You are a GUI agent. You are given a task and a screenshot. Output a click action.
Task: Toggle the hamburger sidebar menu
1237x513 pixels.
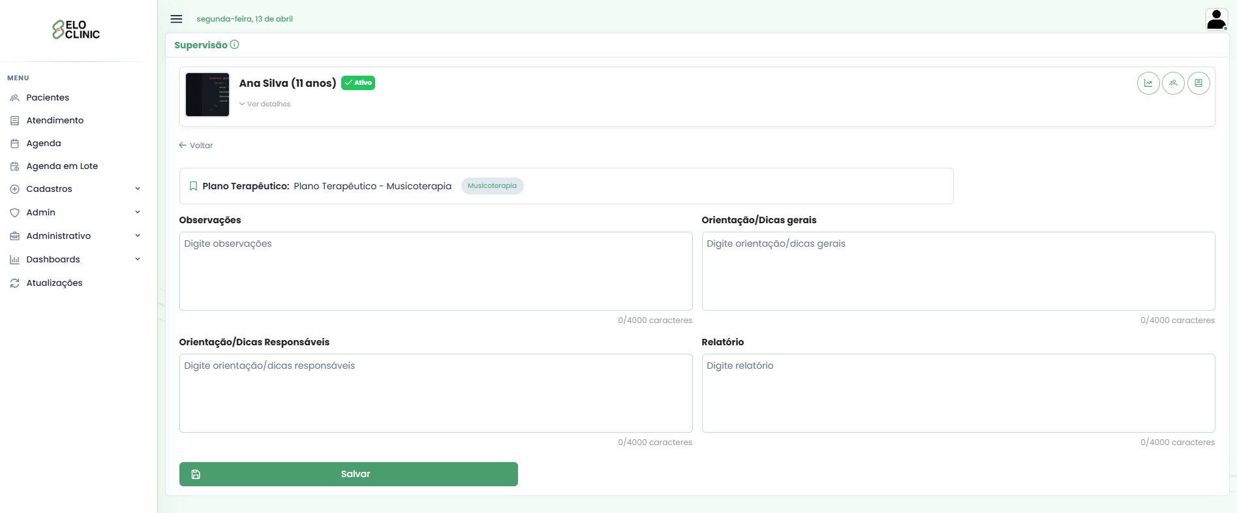click(x=176, y=19)
